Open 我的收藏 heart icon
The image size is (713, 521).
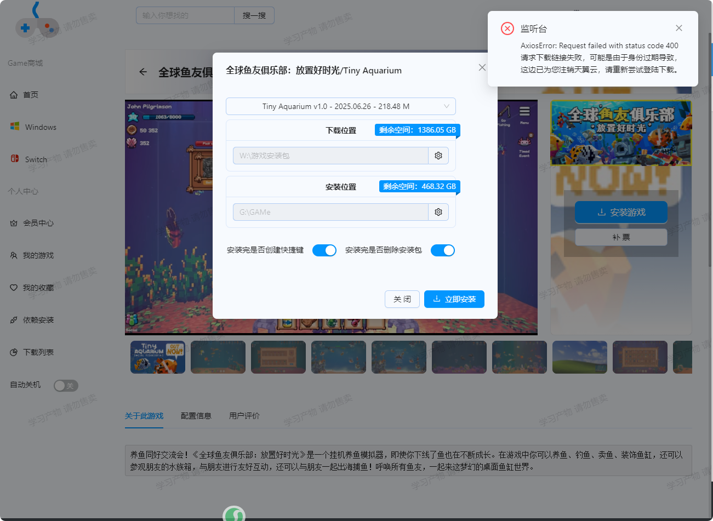14,288
